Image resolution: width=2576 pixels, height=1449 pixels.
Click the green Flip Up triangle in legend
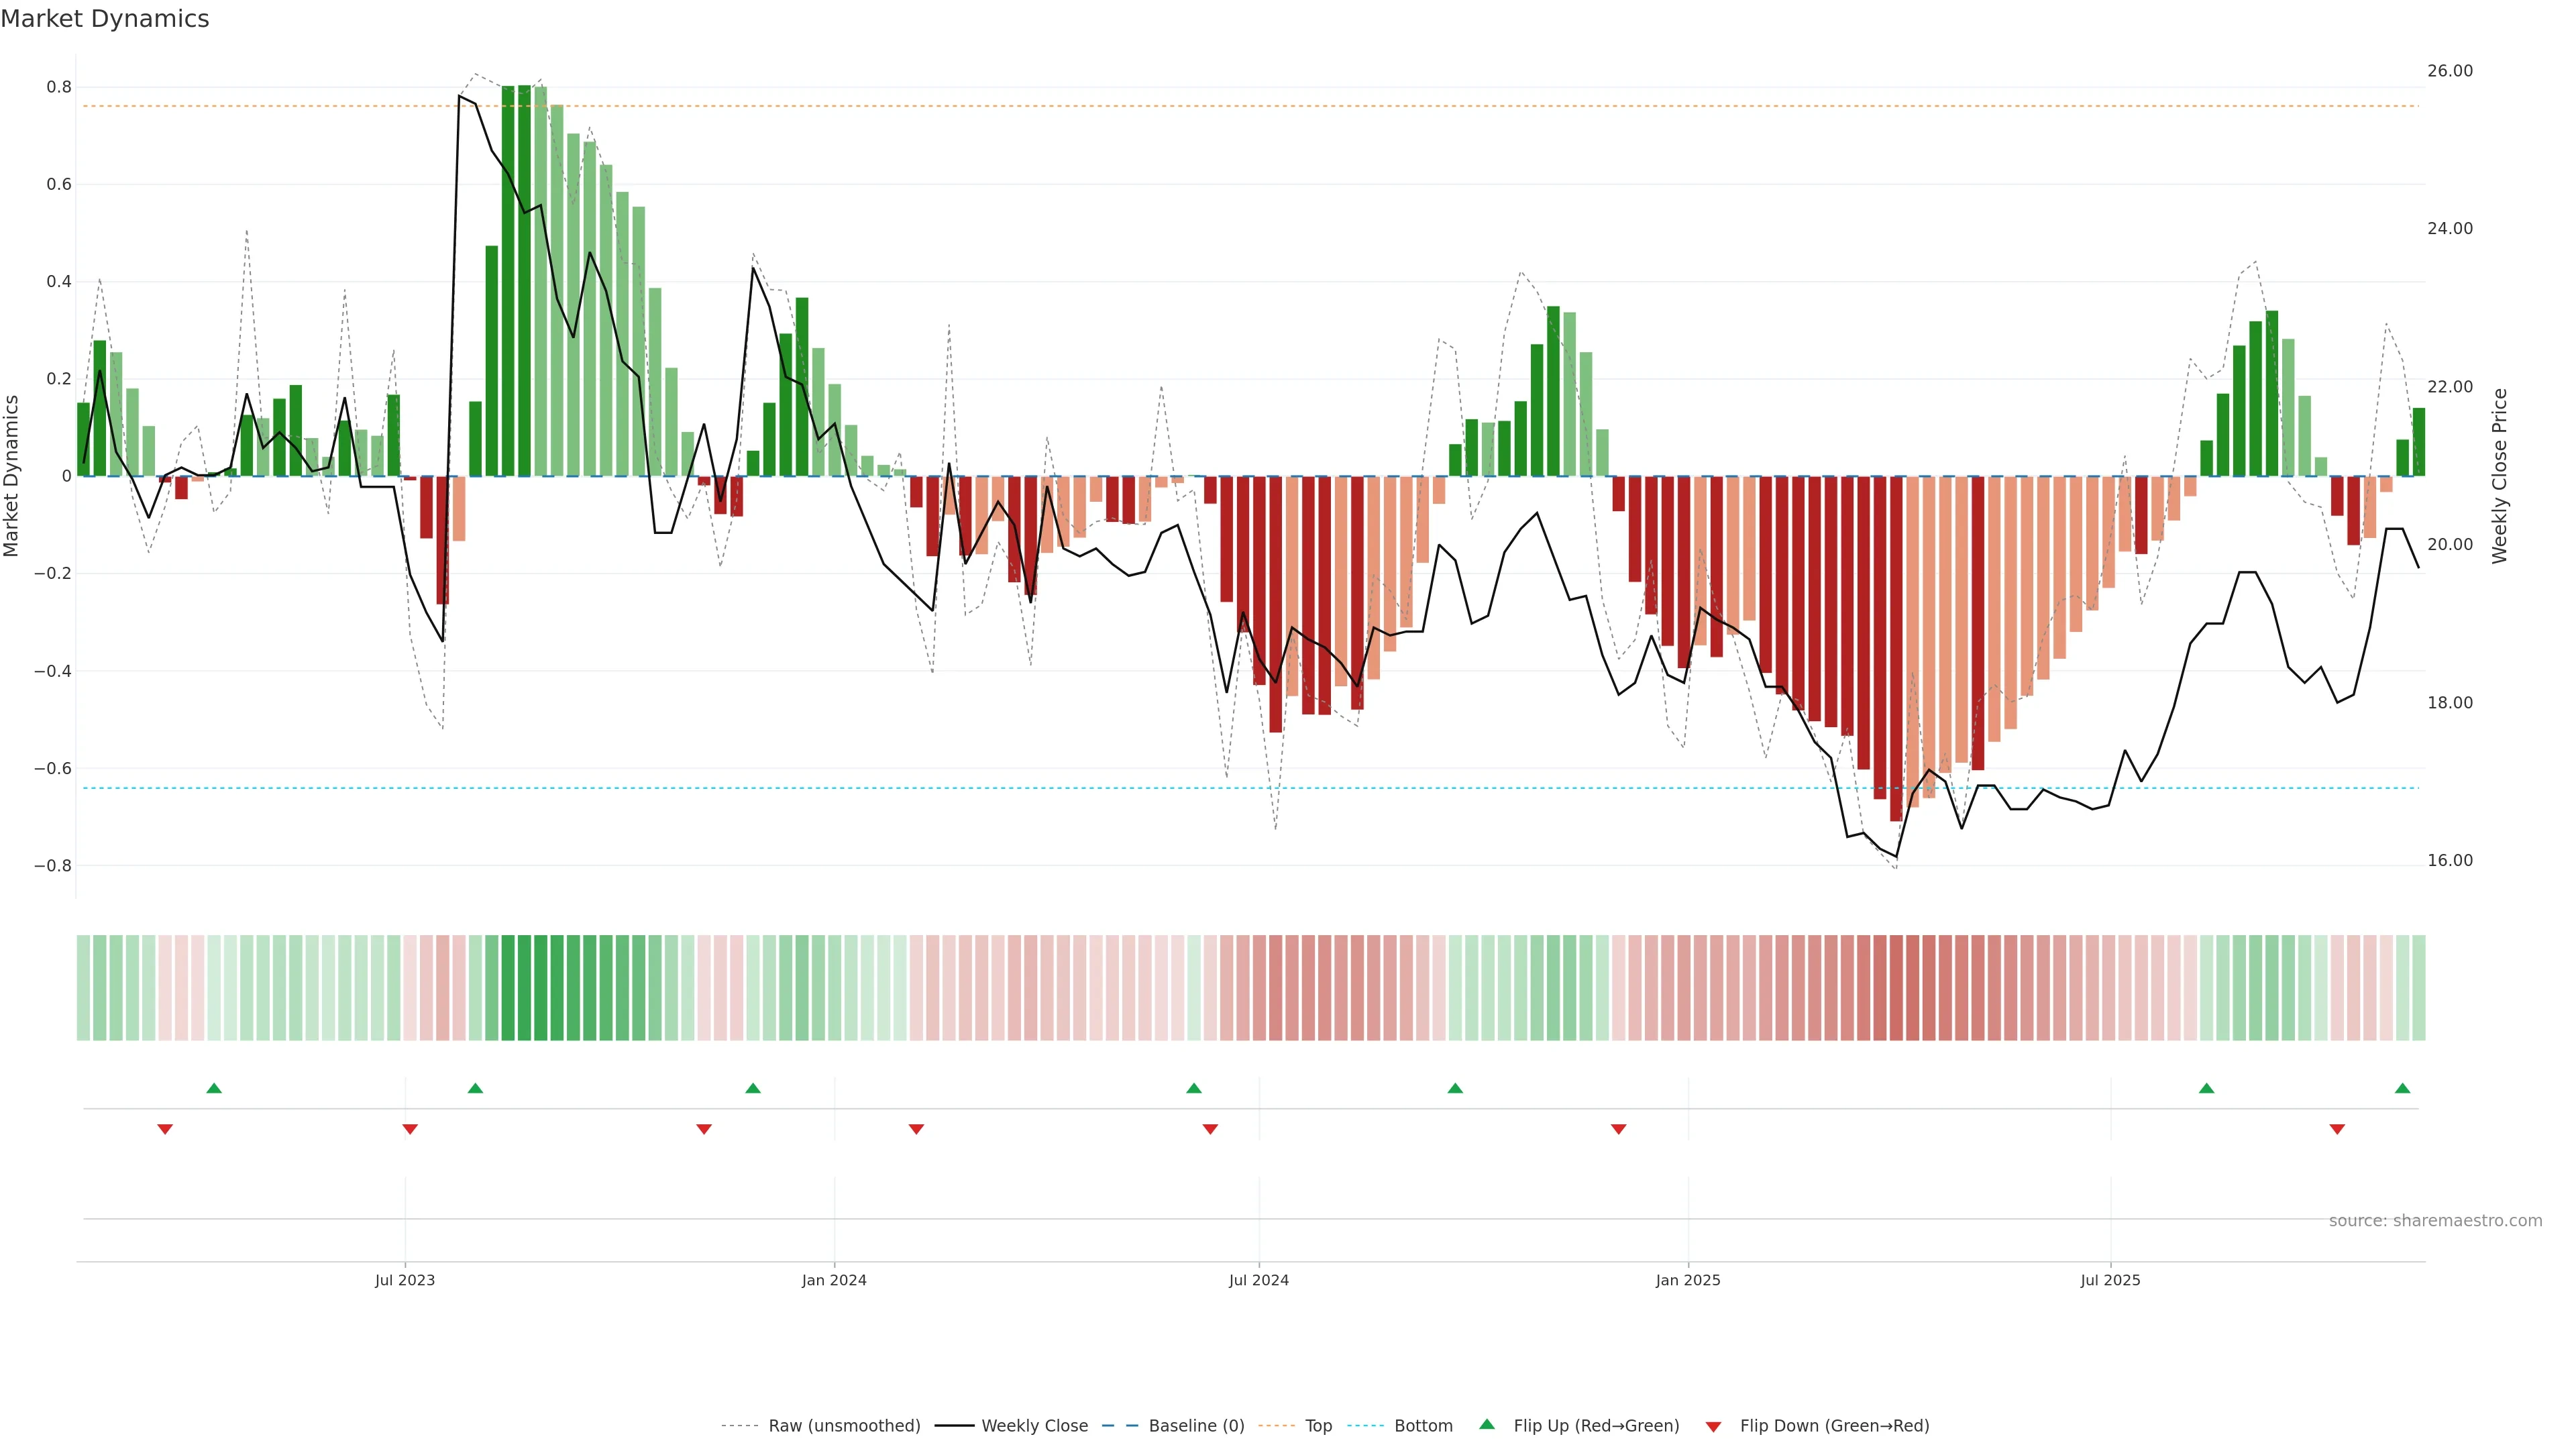pyautogui.click(x=1487, y=1424)
